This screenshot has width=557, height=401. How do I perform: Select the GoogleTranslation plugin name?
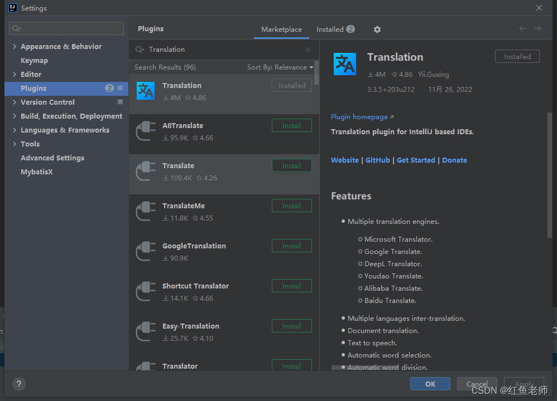click(194, 246)
